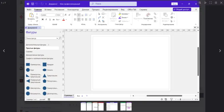The height and width of the screenshot is (112, 224).
Task: Collapse the Фигуры panel with chevron
Action: coord(60,32)
